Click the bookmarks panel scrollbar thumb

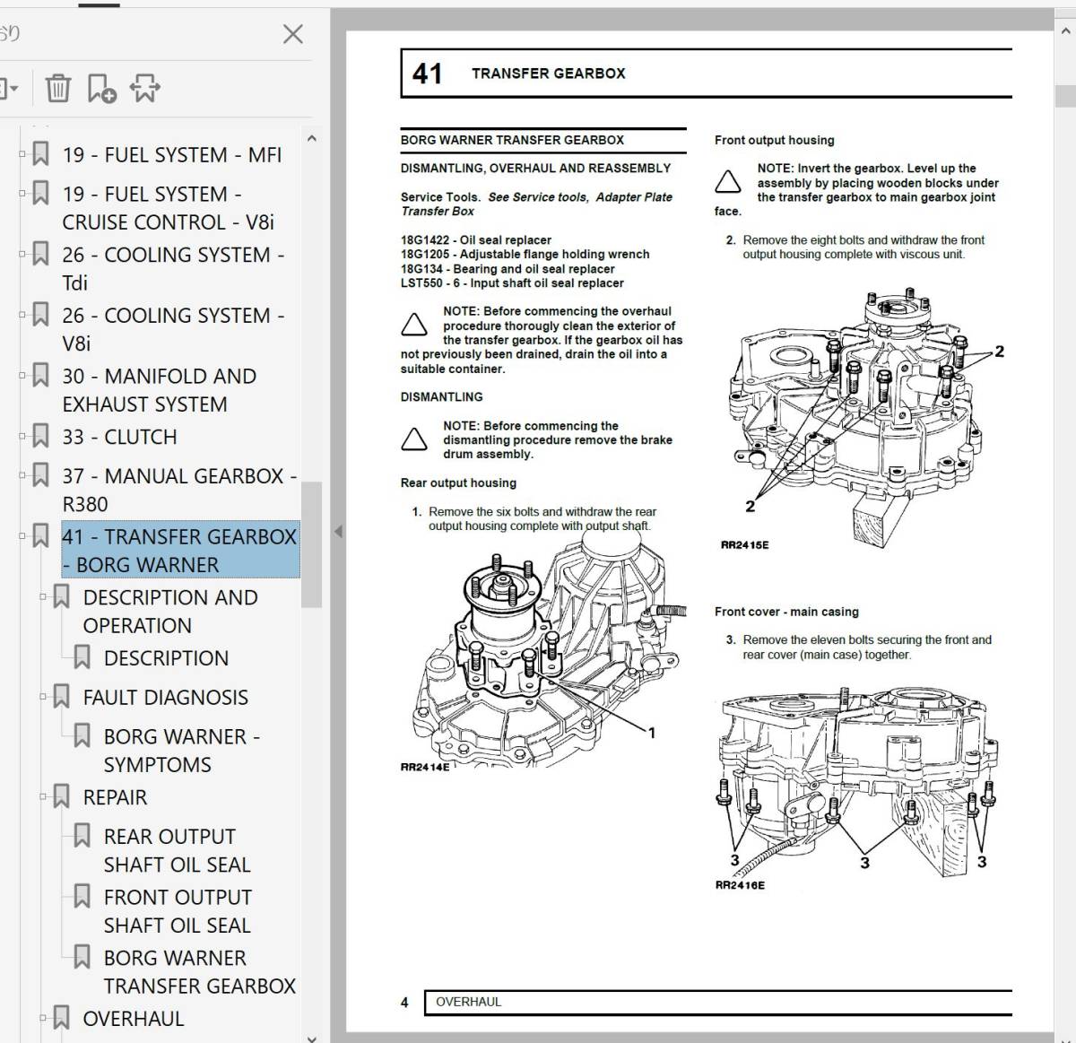pyautogui.click(x=311, y=545)
